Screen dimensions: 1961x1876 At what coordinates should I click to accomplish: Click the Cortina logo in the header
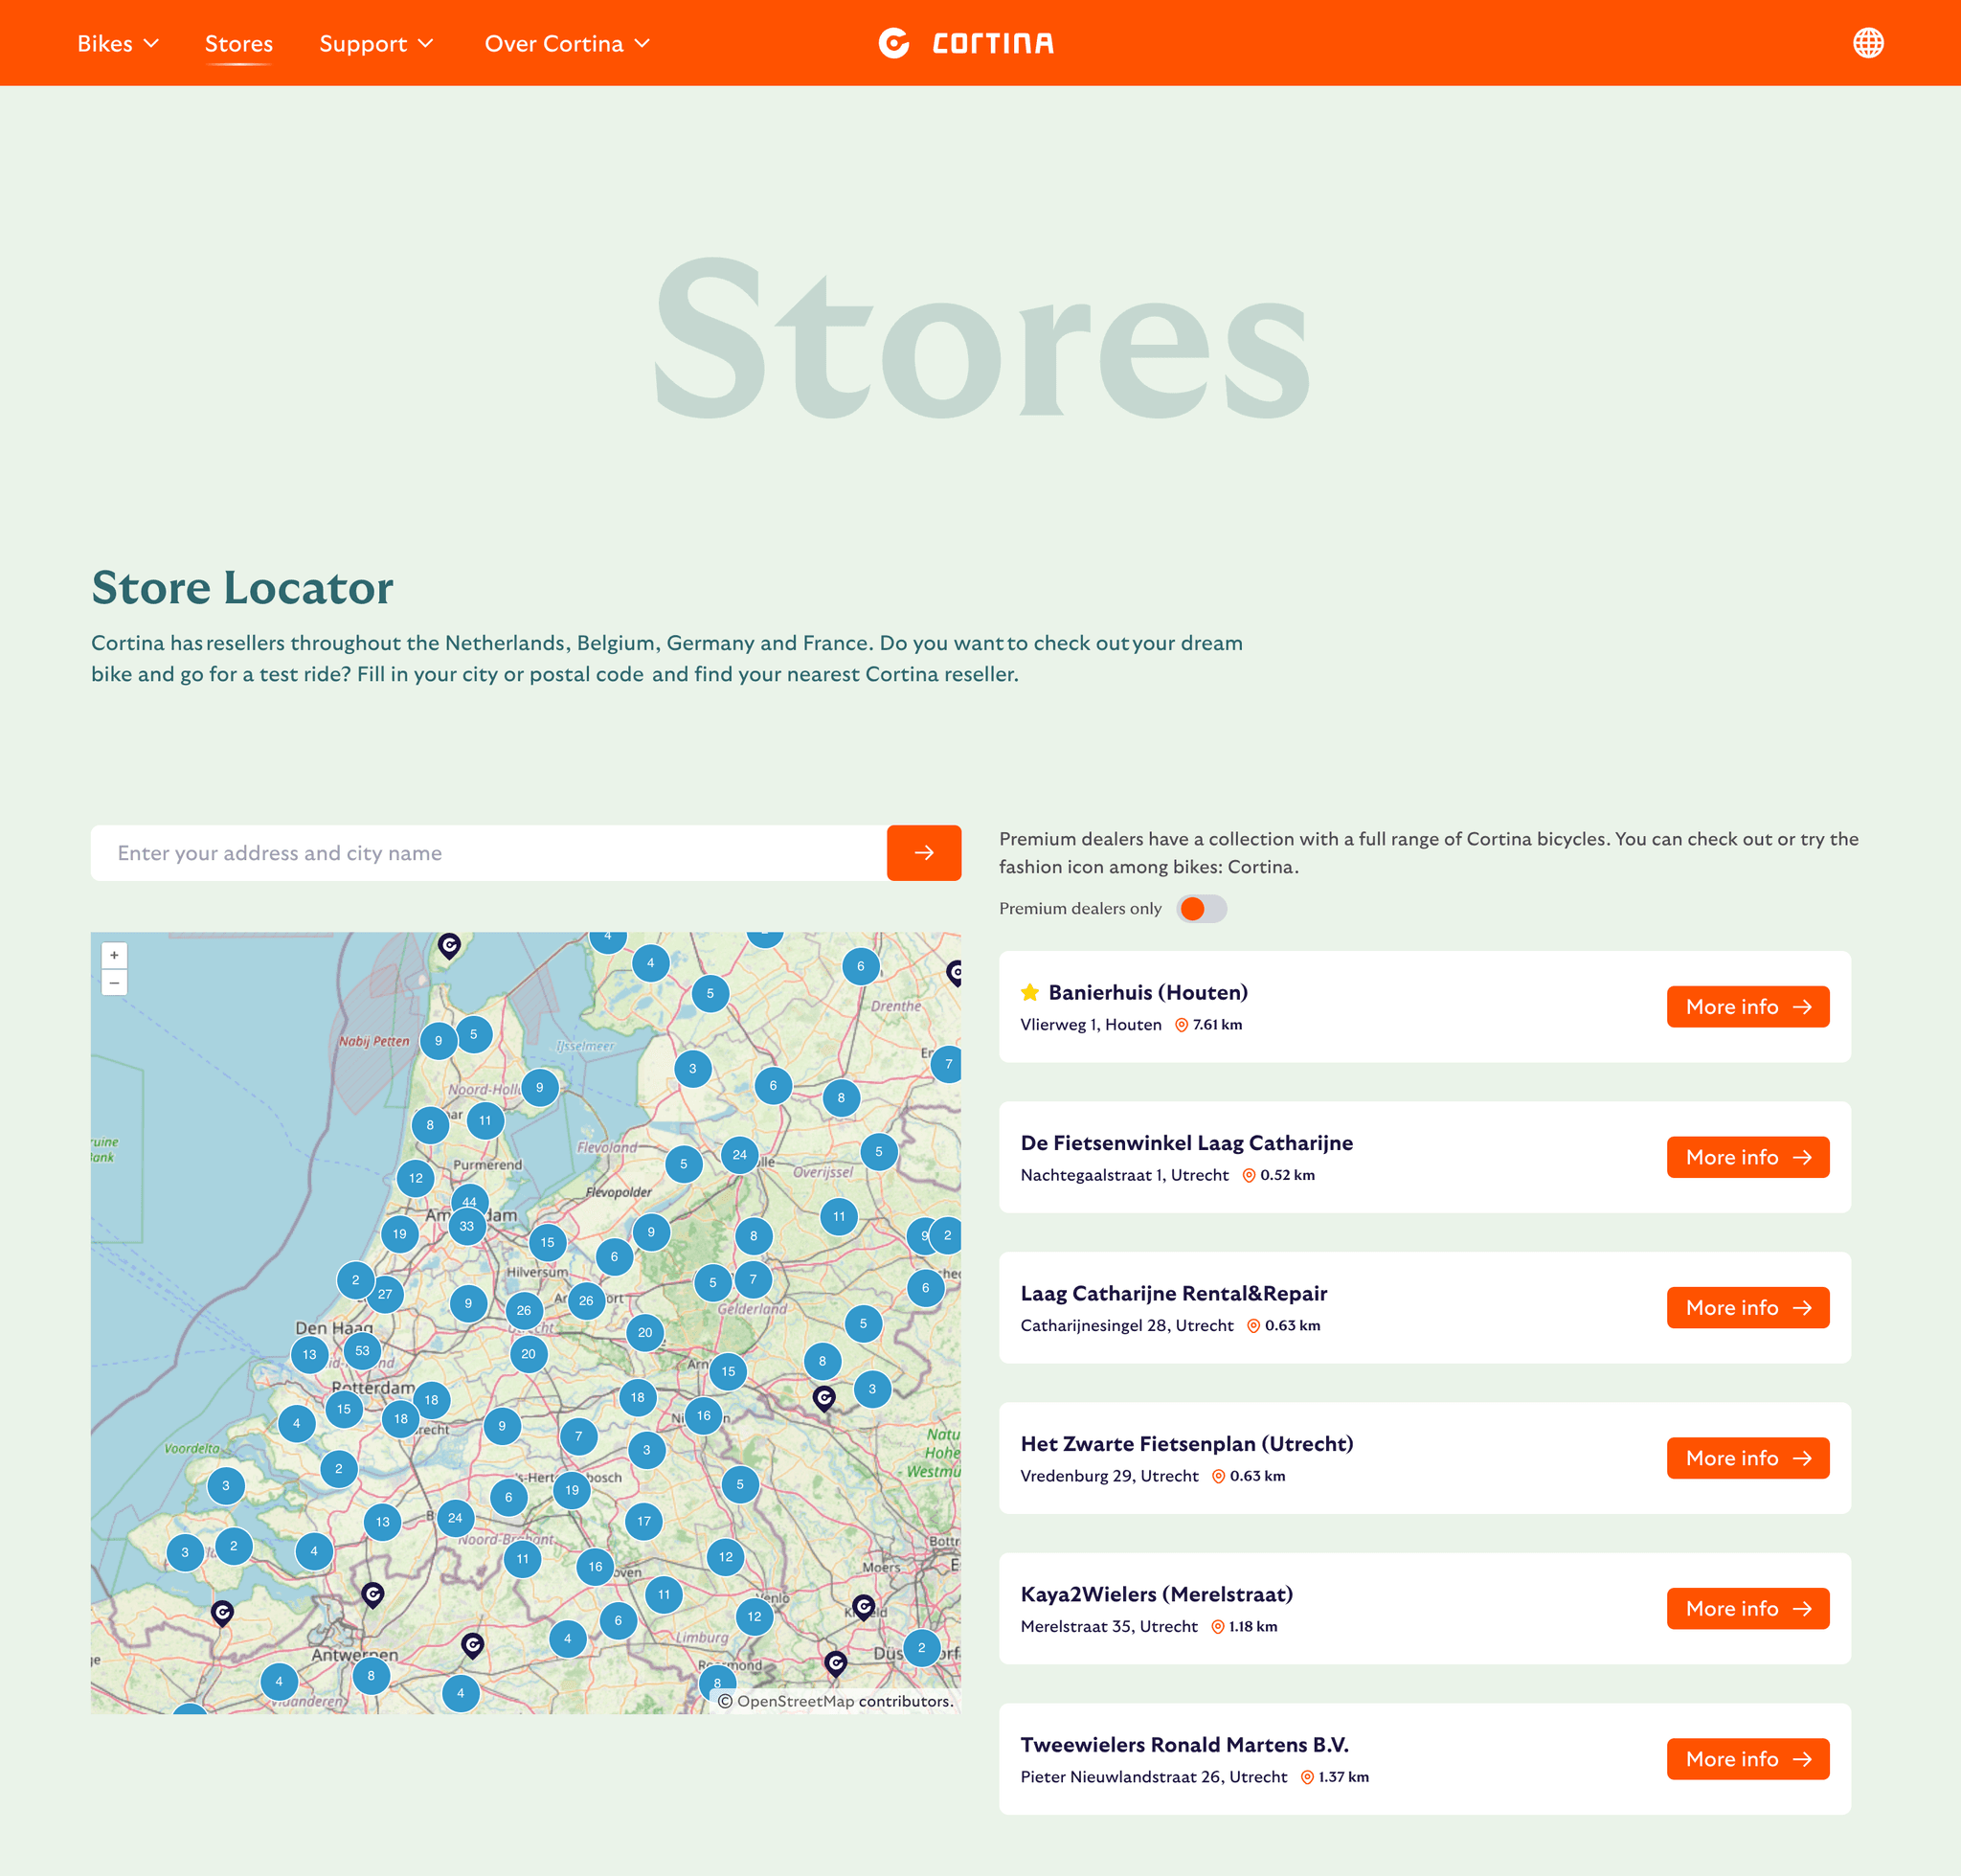click(x=966, y=43)
